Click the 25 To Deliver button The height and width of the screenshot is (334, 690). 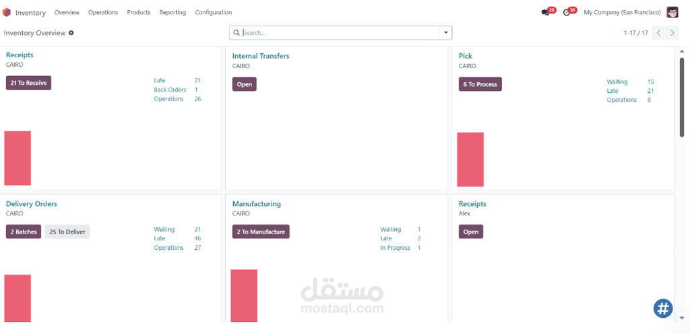click(x=67, y=232)
